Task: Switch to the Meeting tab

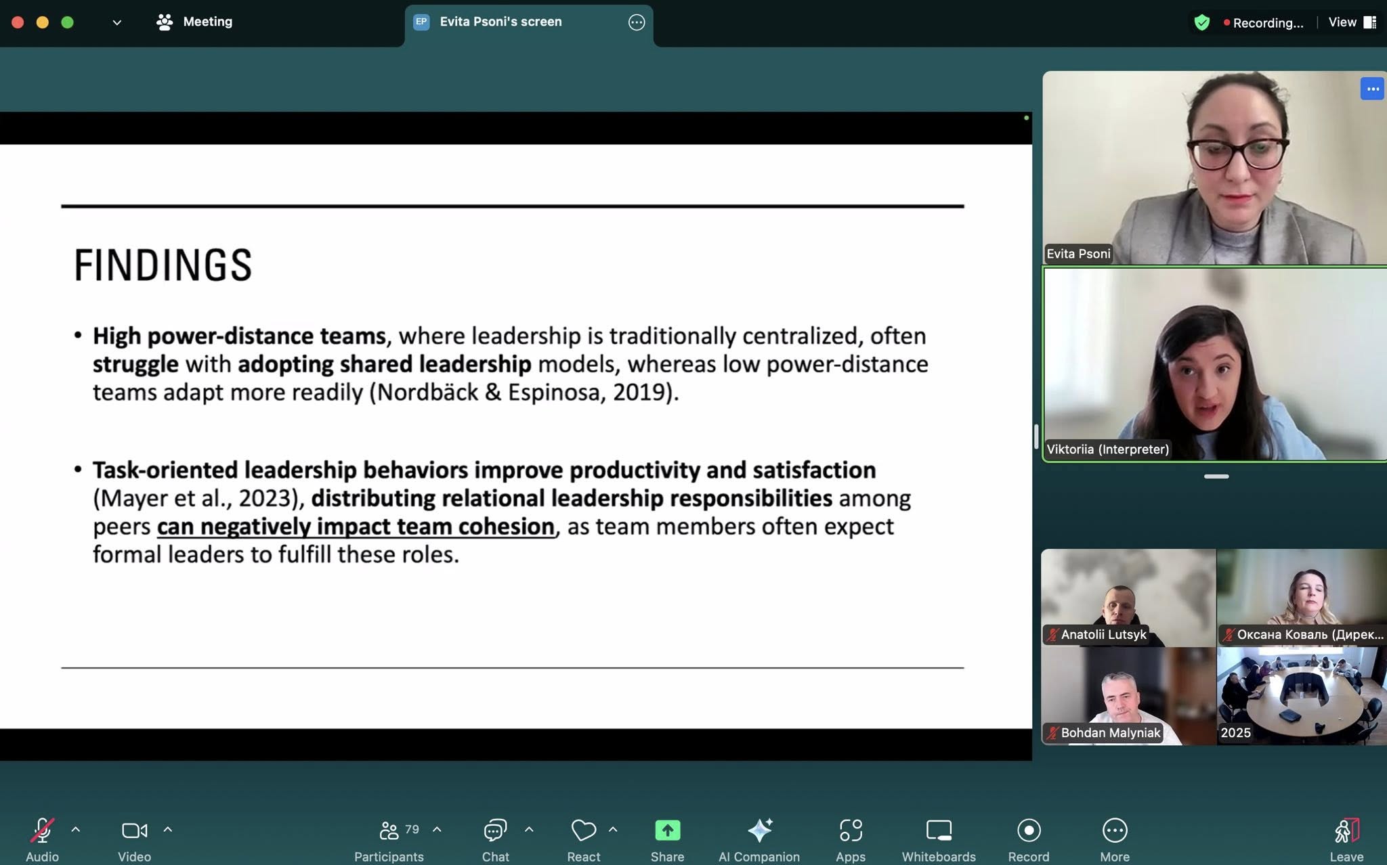Action: (x=195, y=22)
